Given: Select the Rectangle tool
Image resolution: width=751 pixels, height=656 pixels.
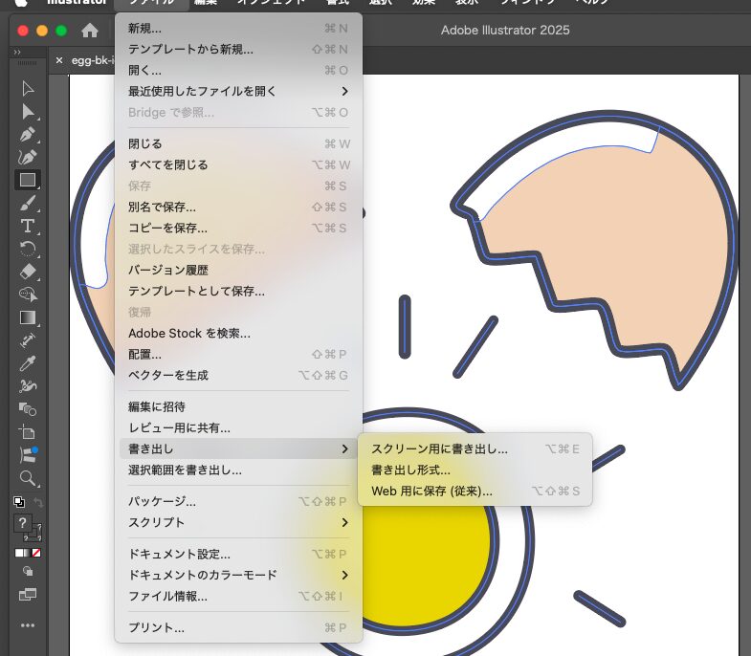Looking at the screenshot, I should coord(28,180).
